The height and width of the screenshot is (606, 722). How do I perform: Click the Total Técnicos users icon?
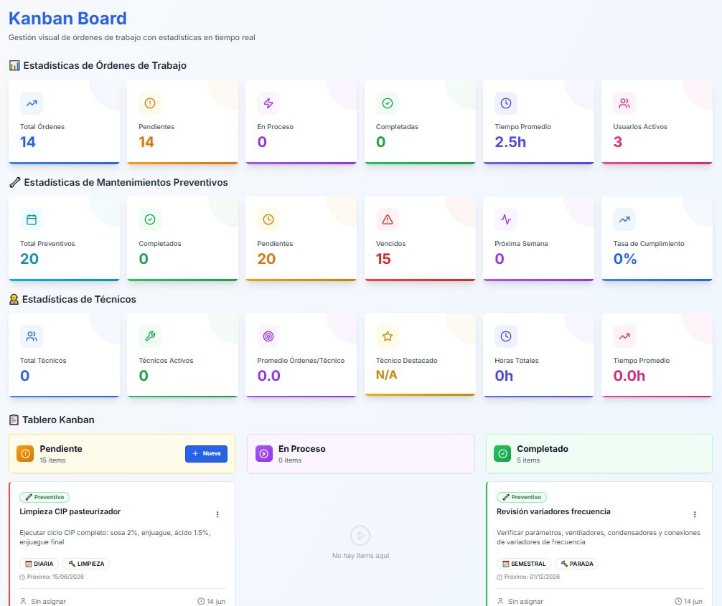pos(32,336)
